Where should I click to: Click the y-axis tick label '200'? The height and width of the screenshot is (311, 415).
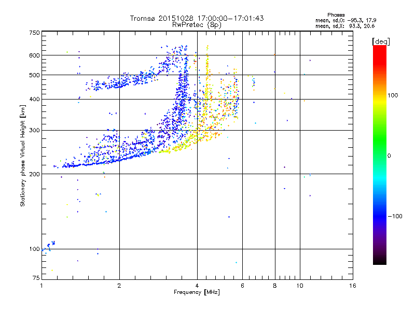pos(34,174)
